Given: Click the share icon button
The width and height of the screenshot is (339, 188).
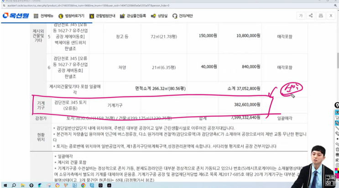Looking at the screenshot, I should click(x=311, y=16).
